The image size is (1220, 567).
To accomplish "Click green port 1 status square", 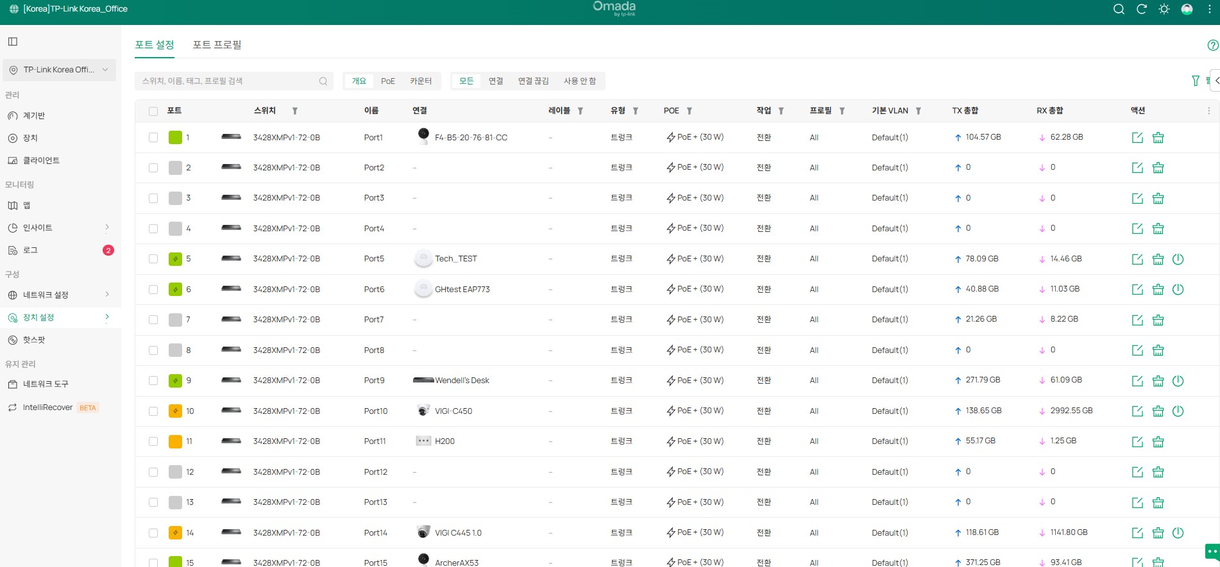I will pyautogui.click(x=175, y=137).
